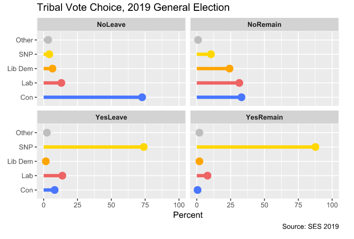Click the Con dot in YesRemain panel
This screenshot has height=239, width=354.
click(x=198, y=190)
